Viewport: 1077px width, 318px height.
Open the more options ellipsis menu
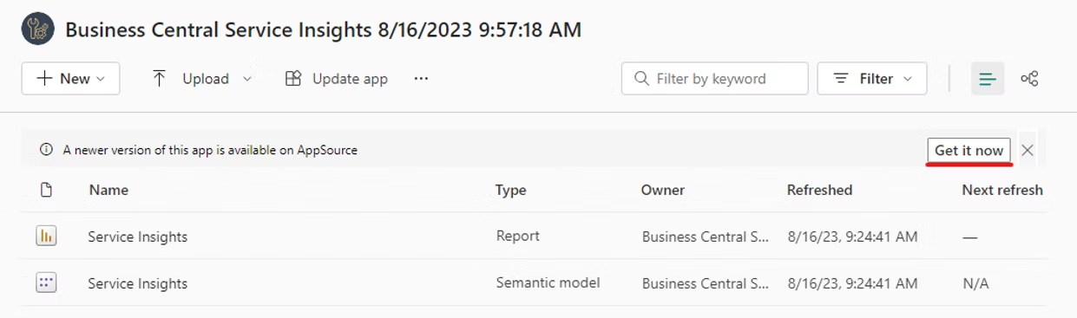tap(421, 78)
